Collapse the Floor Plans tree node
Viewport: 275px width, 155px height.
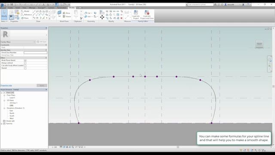pyautogui.click(x=4, y=95)
